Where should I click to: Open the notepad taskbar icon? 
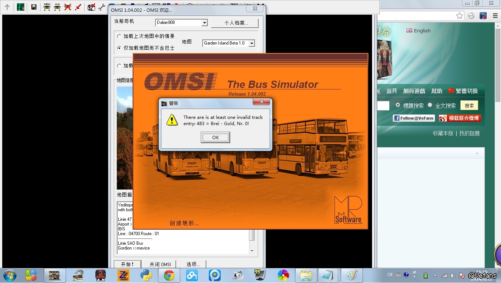tap(329, 275)
